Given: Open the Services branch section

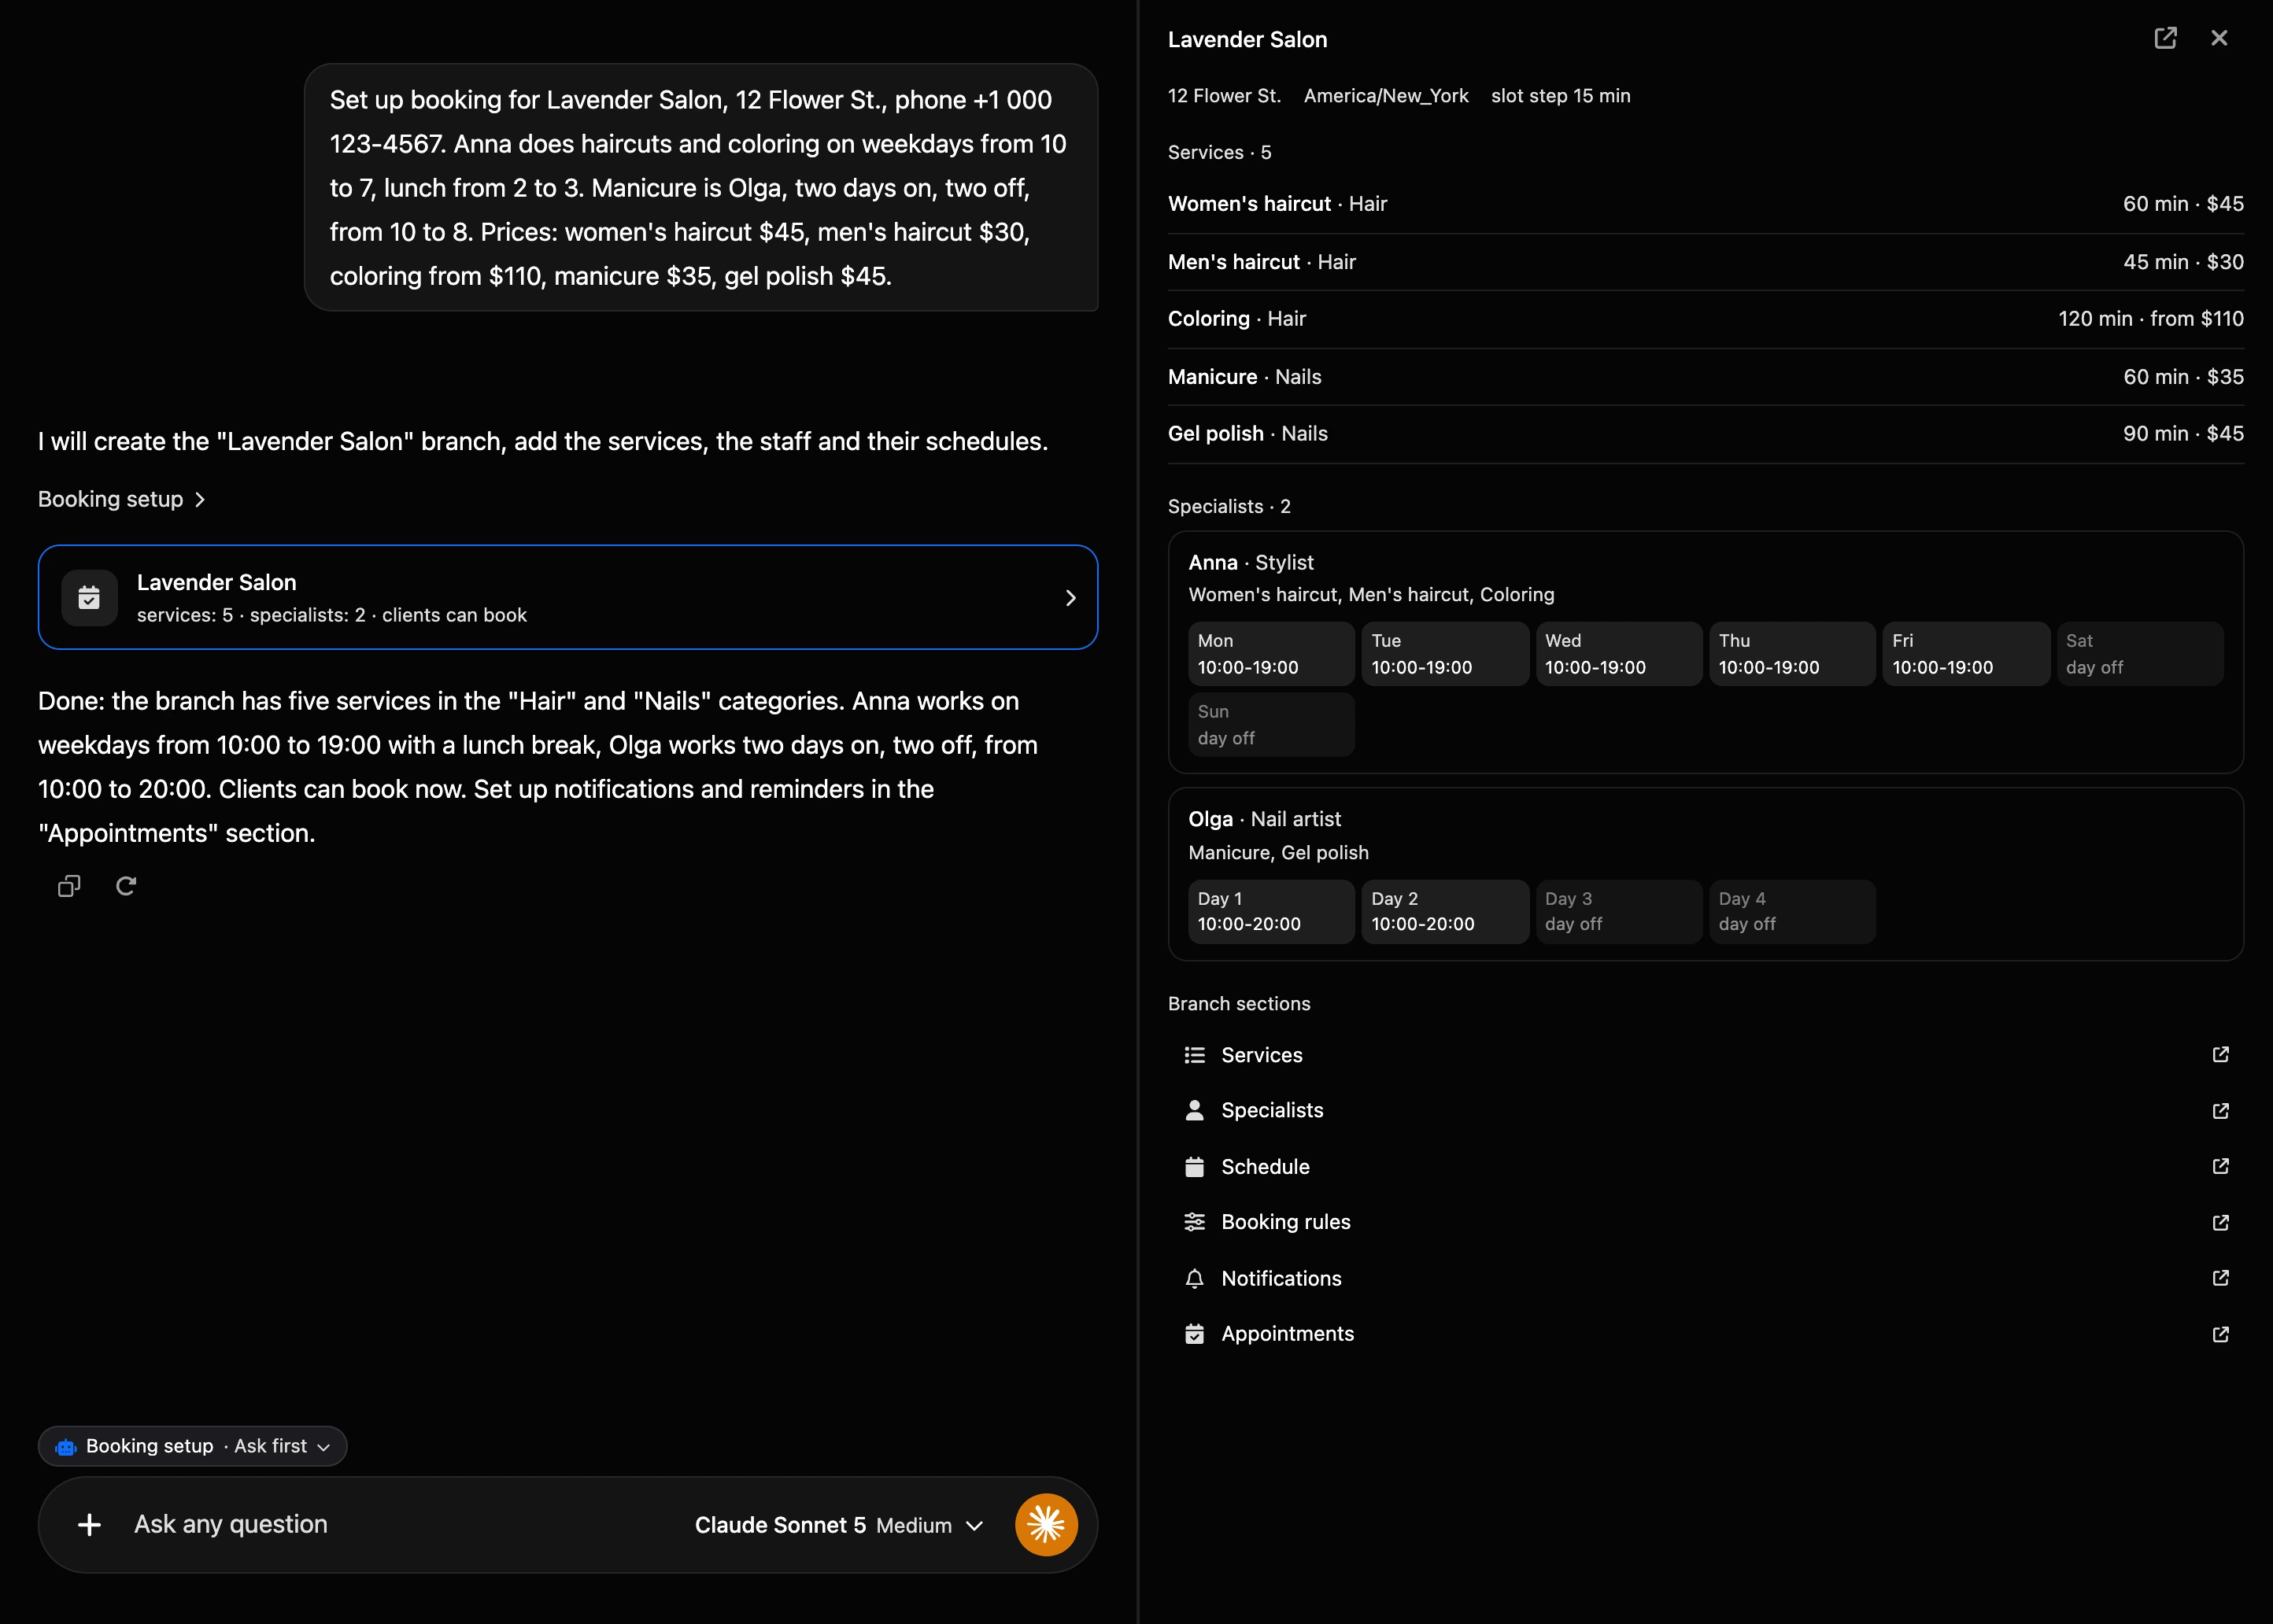Looking at the screenshot, I should (1705, 1055).
